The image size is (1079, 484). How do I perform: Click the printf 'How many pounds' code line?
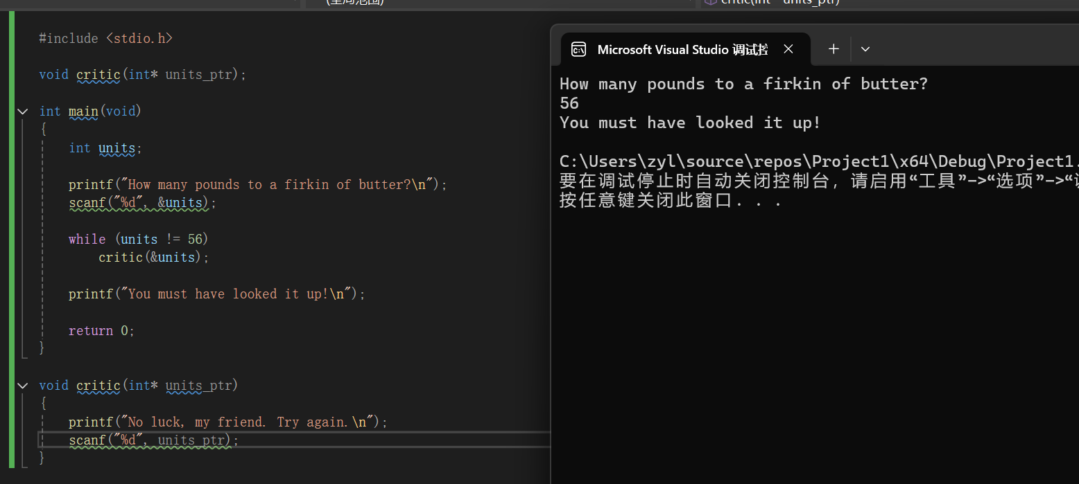pos(258,185)
